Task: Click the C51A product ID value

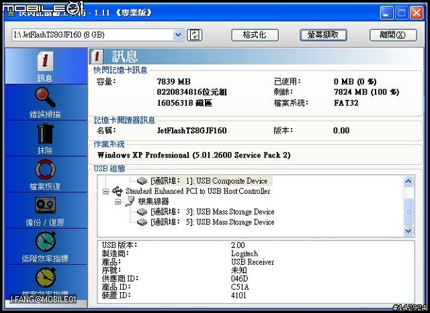Action: point(240,287)
